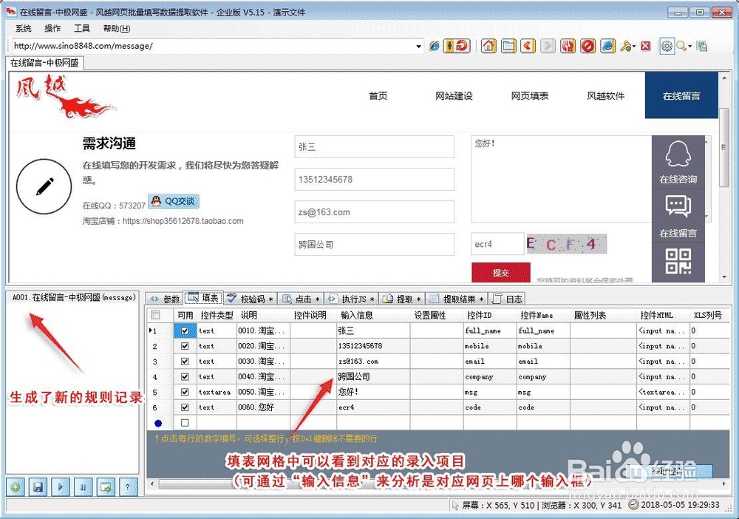The height and width of the screenshot is (519, 739).
Task: Open the 风越软件 nav link
Action: pyautogui.click(x=606, y=95)
